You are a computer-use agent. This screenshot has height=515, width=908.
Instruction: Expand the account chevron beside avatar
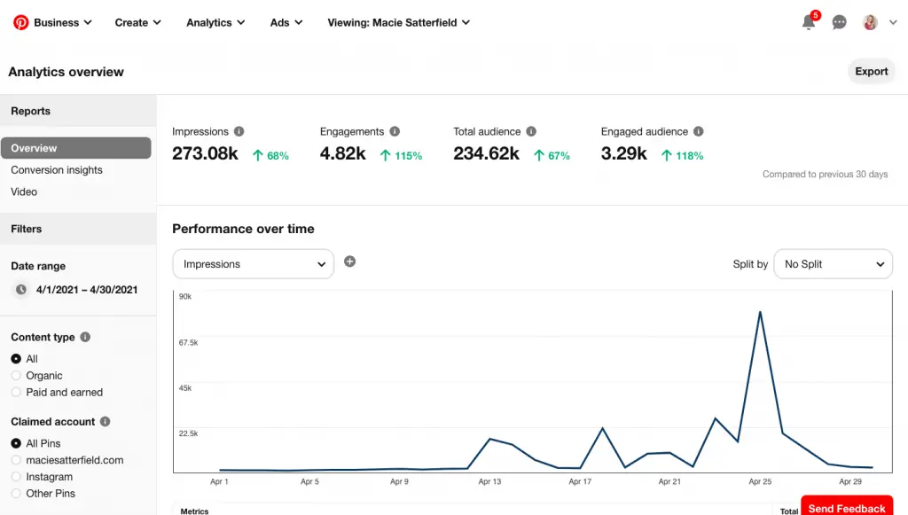click(893, 22)
